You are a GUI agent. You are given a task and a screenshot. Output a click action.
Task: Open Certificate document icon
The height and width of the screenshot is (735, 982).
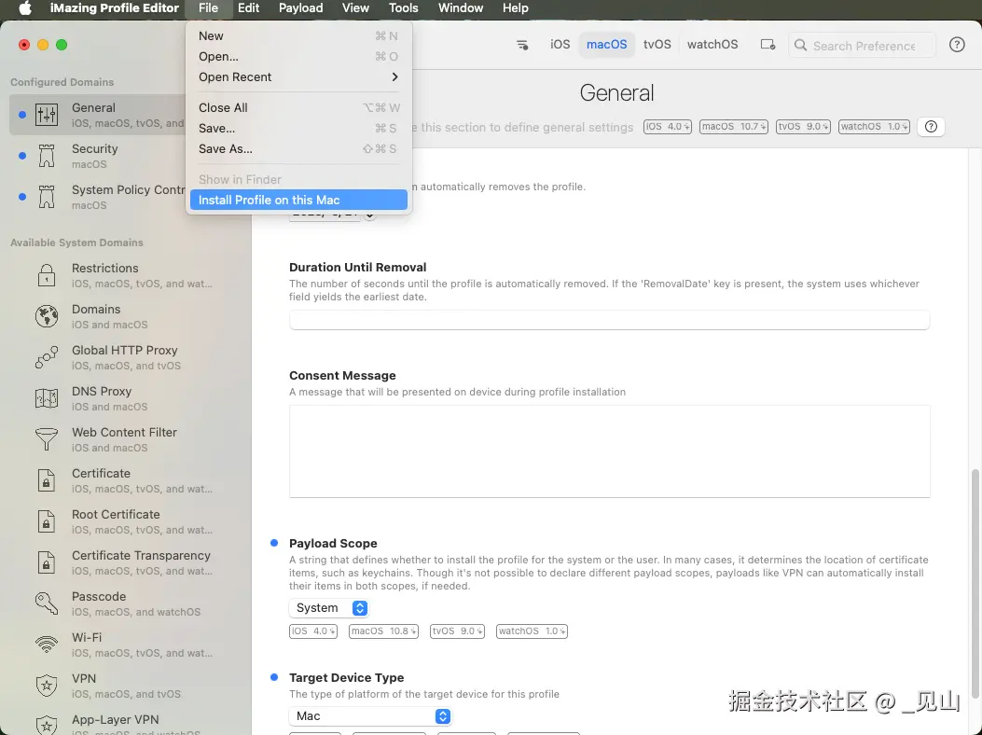click(x=47, y=480)
